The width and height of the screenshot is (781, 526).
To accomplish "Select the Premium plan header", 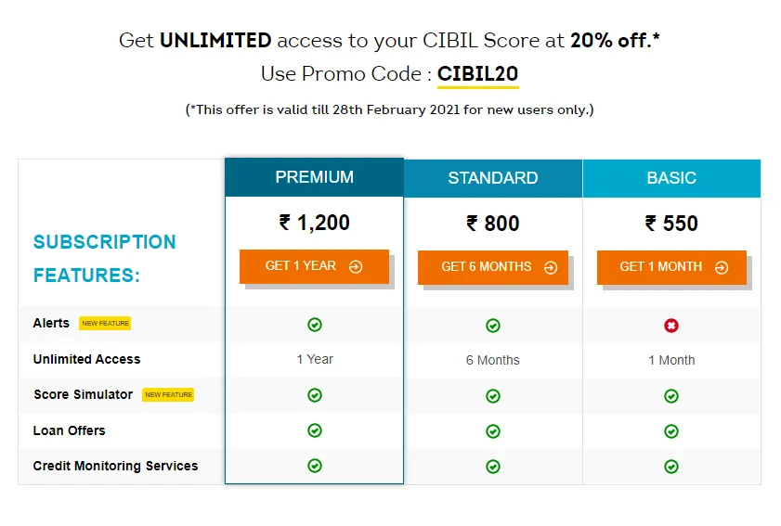I will [315, 177].
